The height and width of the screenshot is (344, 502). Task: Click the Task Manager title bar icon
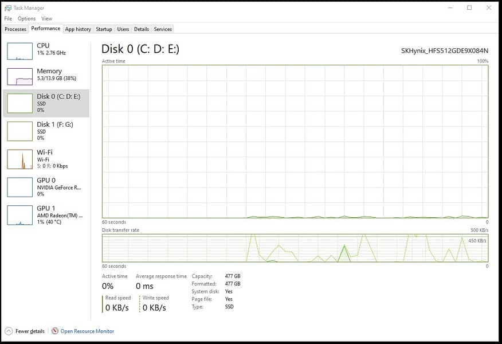point(8,8)
